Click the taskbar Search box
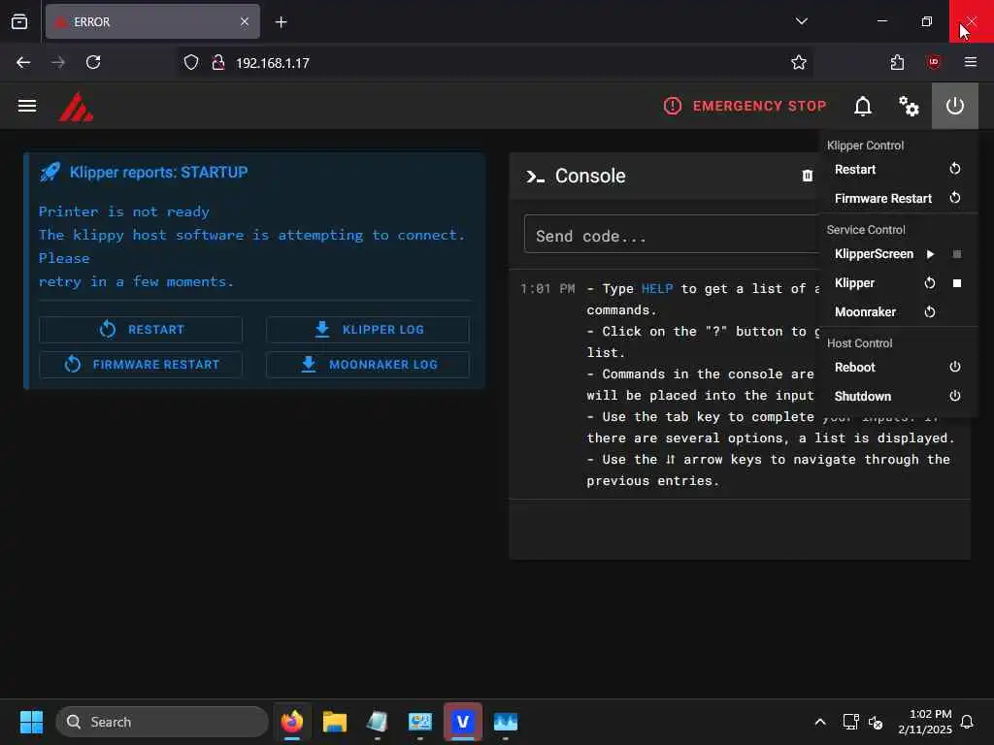The height and width of the screenshot is (745, 994). click(x=162, y=722)
